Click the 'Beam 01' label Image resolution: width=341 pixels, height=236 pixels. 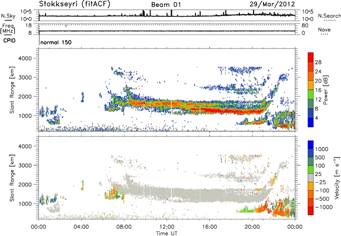(166, 5)
